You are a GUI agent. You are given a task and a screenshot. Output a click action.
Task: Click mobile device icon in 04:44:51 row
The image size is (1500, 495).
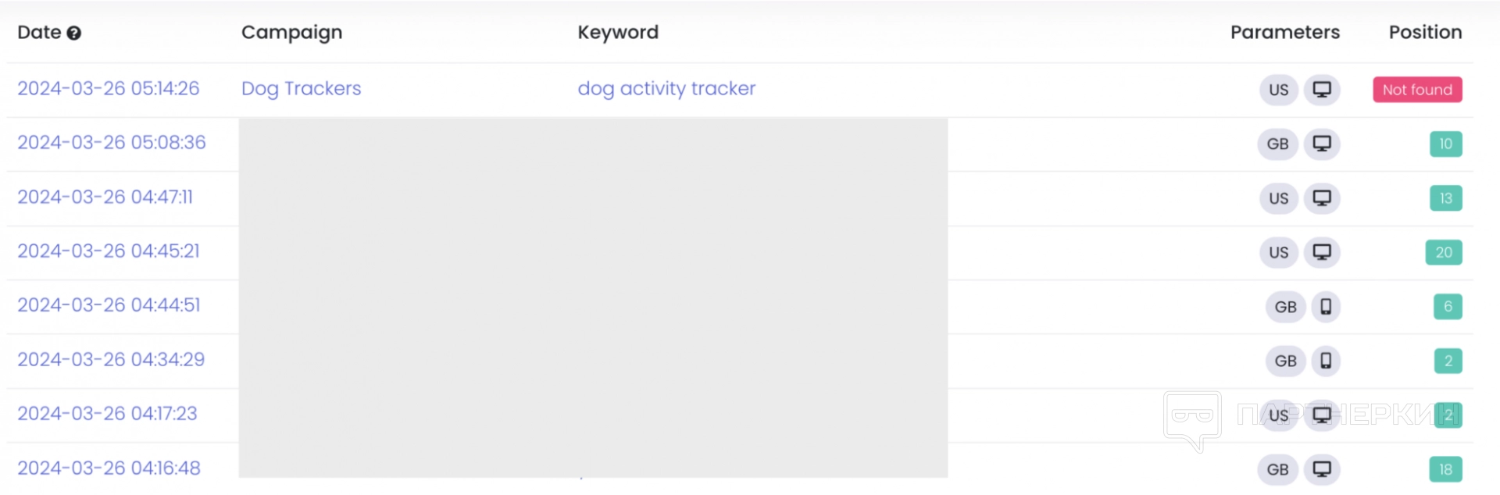tap(1326, 307)
